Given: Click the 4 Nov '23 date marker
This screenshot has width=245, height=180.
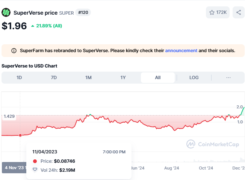Looking at the screenshot, I should (14, 168).
